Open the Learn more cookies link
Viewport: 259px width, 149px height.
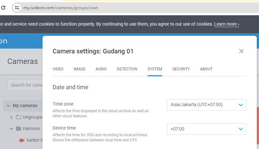point(227,24)
